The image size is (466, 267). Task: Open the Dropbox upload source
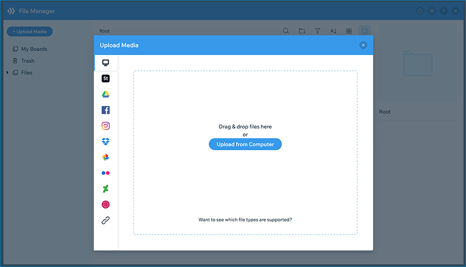pos(106,142)
